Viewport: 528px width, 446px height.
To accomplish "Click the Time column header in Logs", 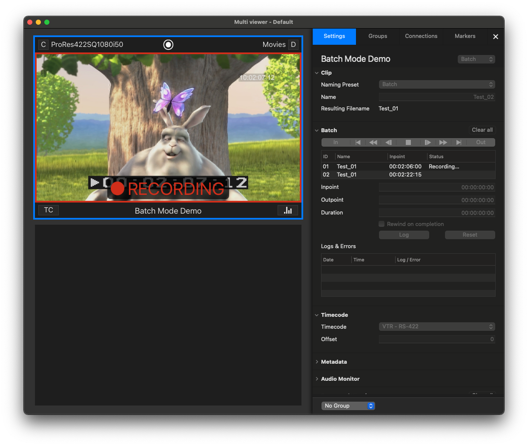I will (373, 260).
